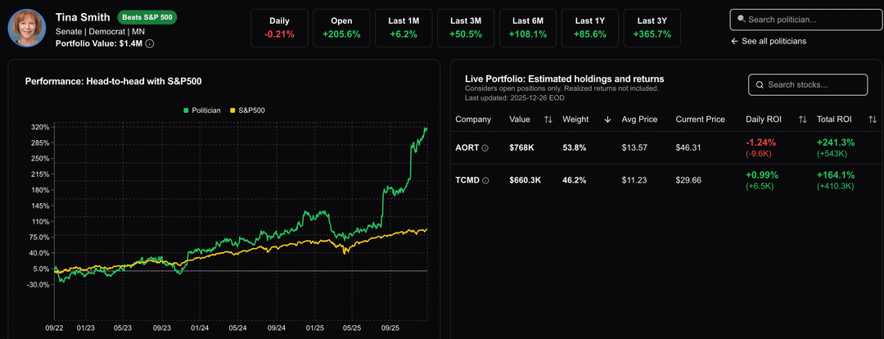Click the Beats S&P 500 badge
884x339 pixels.
(147, 17)
